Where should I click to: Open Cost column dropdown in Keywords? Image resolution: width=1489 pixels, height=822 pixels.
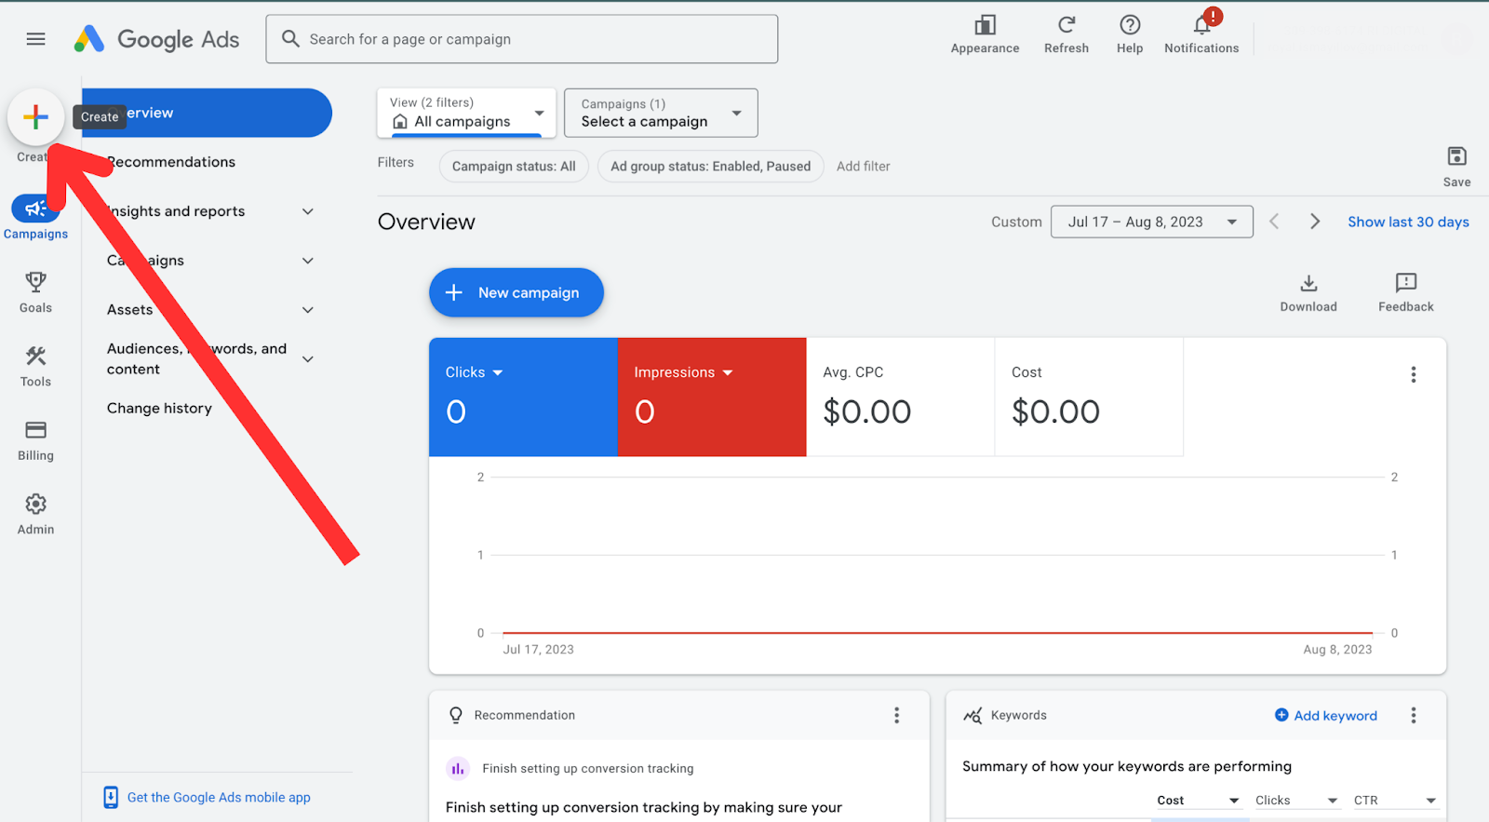point(1199,801)
